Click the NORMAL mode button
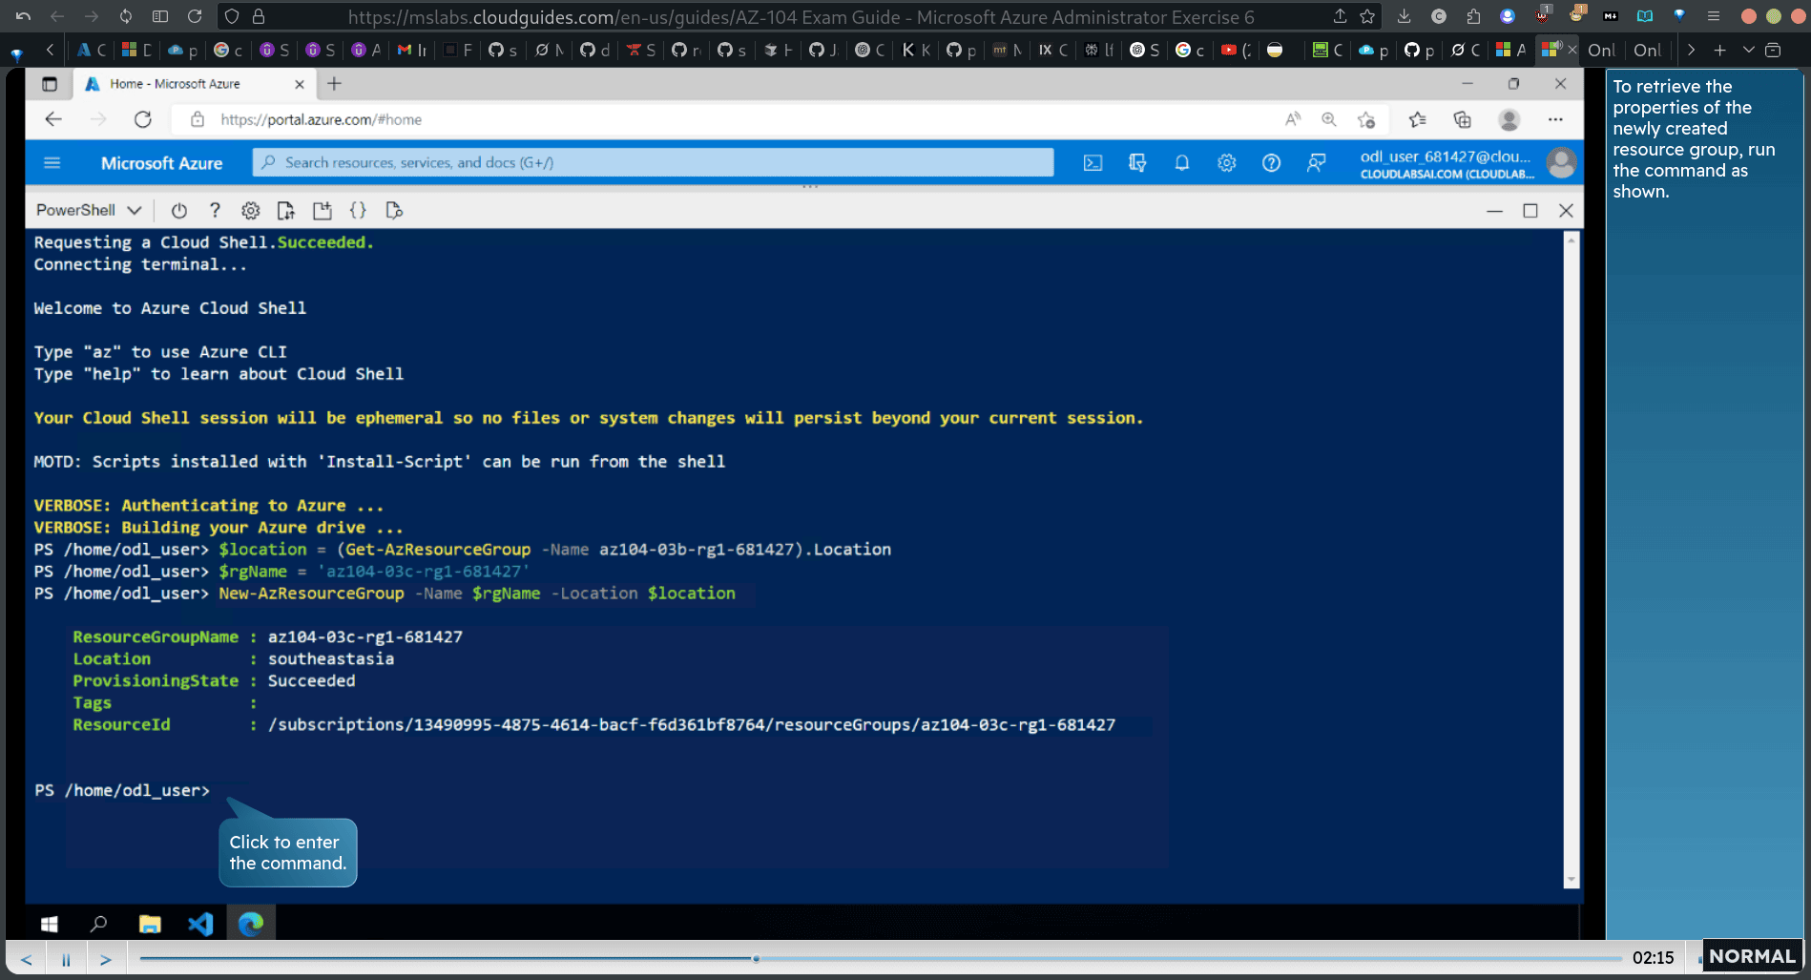This screenshot has height=980, width=1811. 1752,956
